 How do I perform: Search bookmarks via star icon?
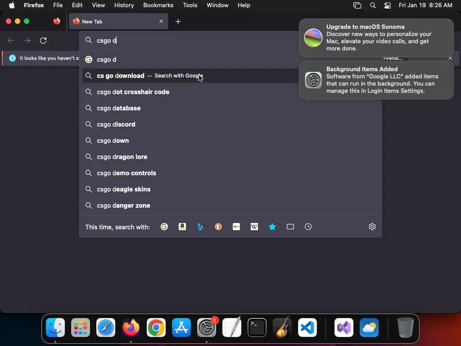click(x=272, y=227)
